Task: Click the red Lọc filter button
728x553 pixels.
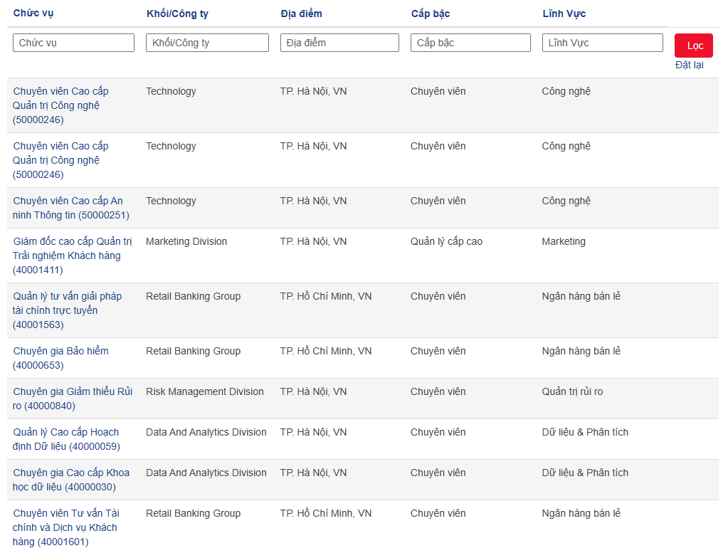Action: (x=693, y=46)
